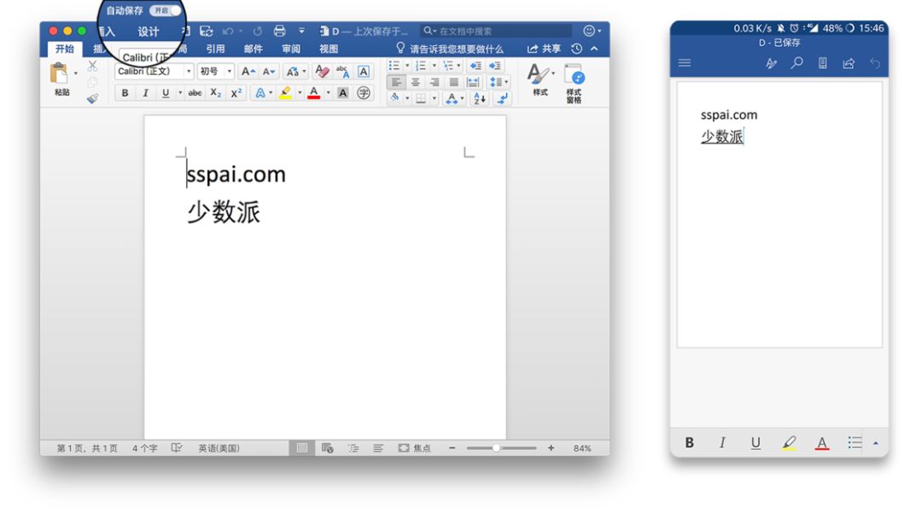Click the Paste (粘贴) clipboard icon
Viewport: 922px width, 519px height.
pos(60,74)
